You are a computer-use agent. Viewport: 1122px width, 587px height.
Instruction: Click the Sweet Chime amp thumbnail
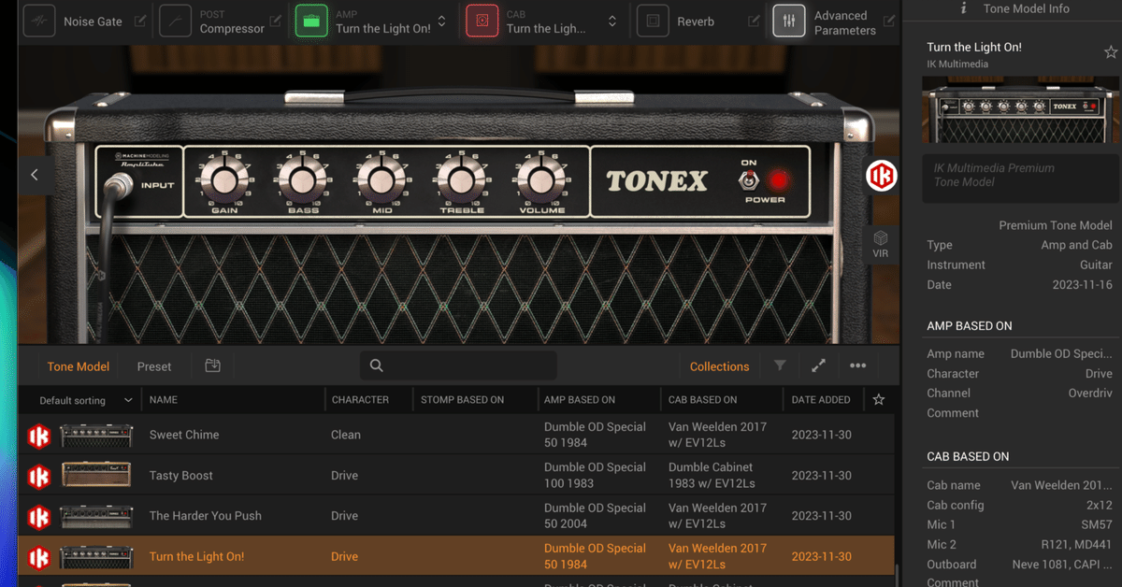[x=96, y=436]
